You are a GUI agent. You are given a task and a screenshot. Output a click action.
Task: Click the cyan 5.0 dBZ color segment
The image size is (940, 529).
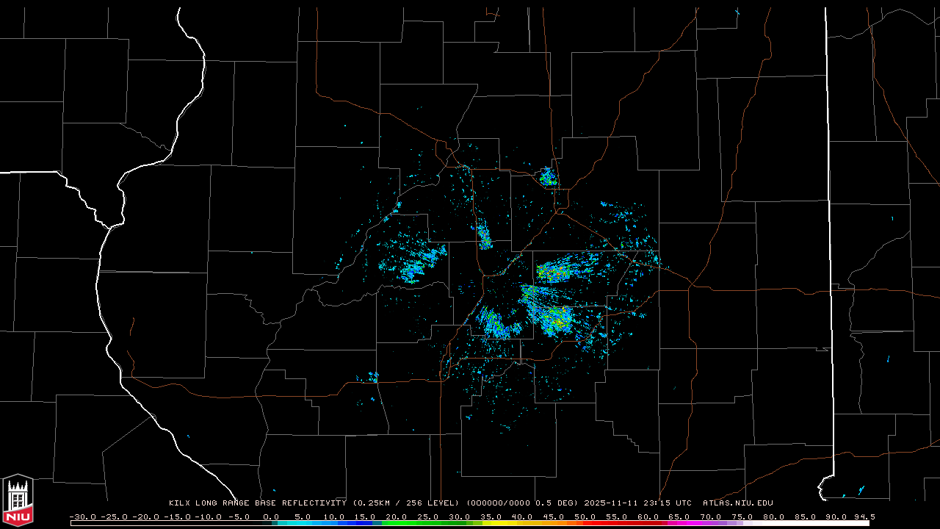click(303, 523)
